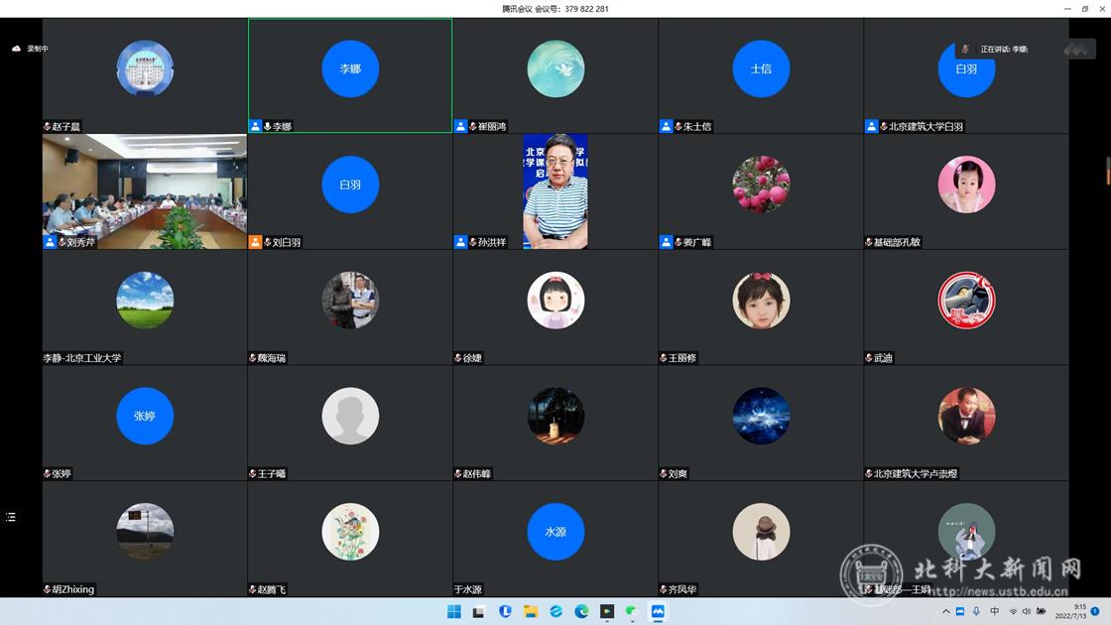
Task: Click the blue person badge beside 崔丽鸿
Action: pyautogui.click(x=460, y=126)
